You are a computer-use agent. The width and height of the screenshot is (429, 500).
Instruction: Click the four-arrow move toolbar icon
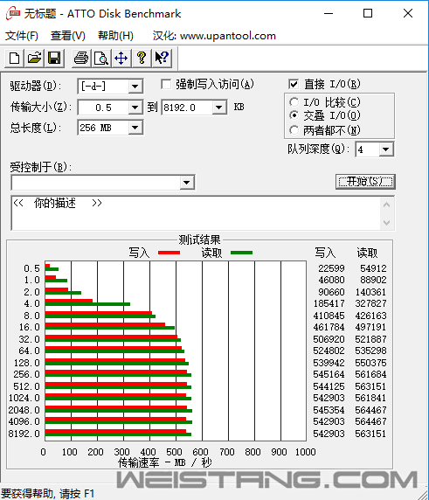pos(121,58)
